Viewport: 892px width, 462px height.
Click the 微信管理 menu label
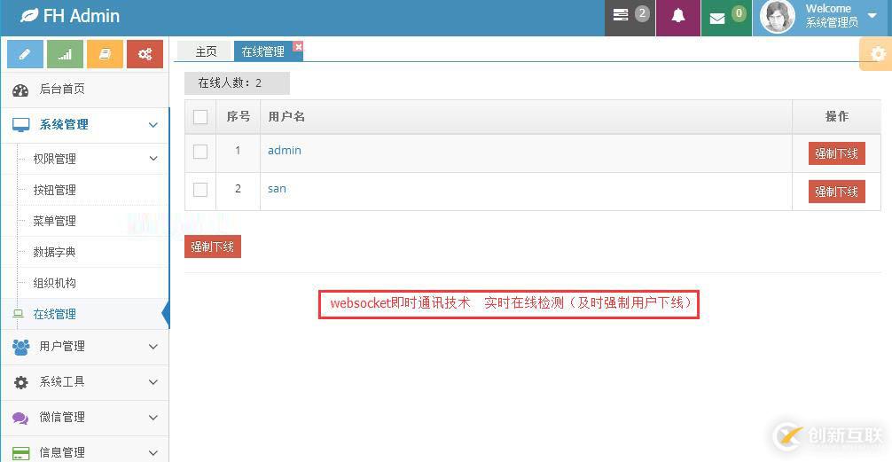point(62,418)
